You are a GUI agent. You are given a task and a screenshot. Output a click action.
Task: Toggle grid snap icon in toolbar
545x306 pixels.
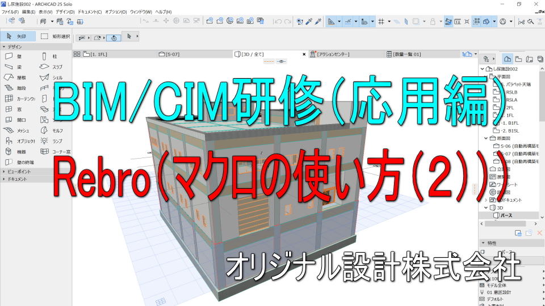pyautogui.click(x=381, y=22)
